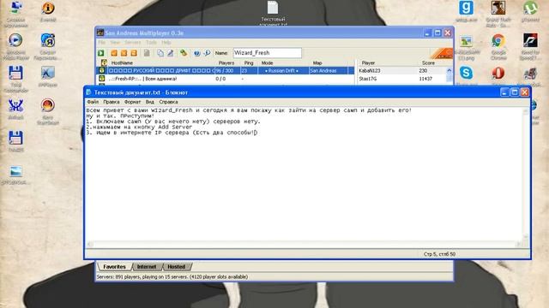Screen dimensions: 549x308
Task: Click the first orange Add Server icon in SA-MP
Action: pos(114,53)
